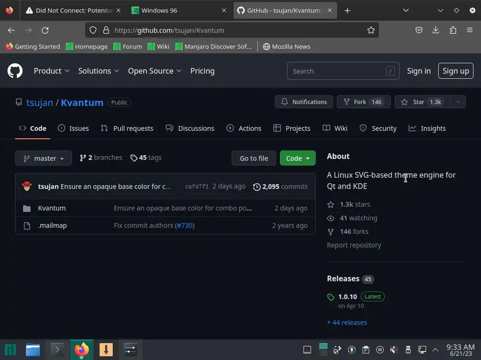Open the Projects tab
The height and width of the screenshot is (360, 481).
pos(292,128)
